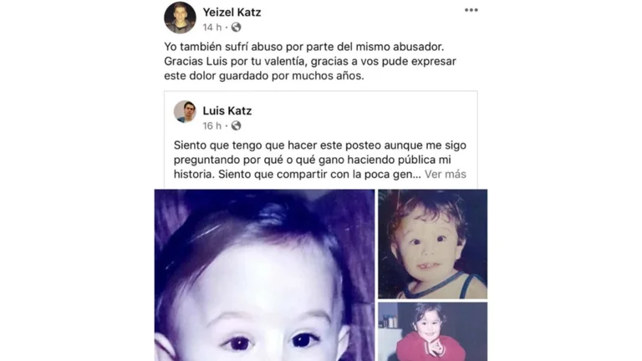This screenshot has width=642, height=361.
Task: Click the shared text line mentioning historia
Action: tap(320, 175)
